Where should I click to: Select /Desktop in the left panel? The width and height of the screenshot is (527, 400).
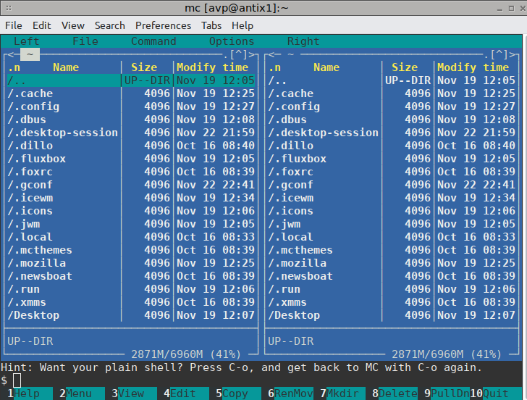(131, 315)
